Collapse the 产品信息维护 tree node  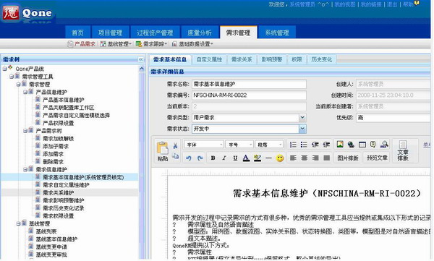point(25,92)
